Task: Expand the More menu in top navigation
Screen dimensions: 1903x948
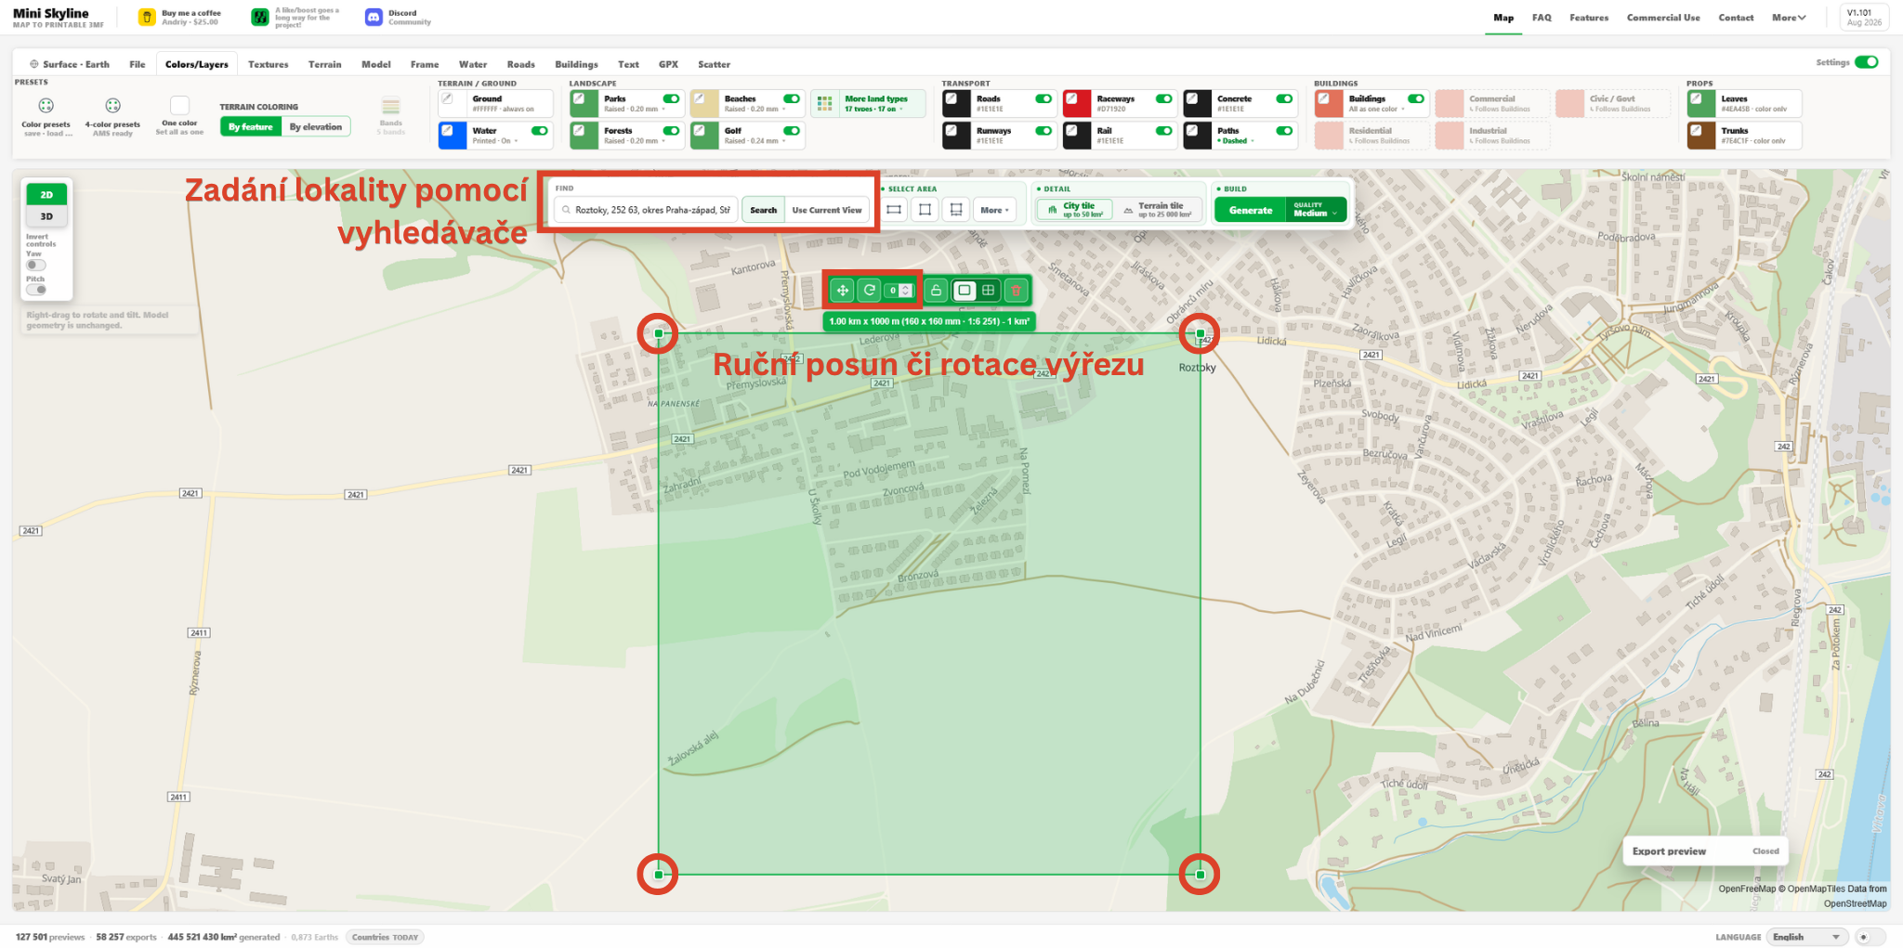Action: click(1789, 18)
